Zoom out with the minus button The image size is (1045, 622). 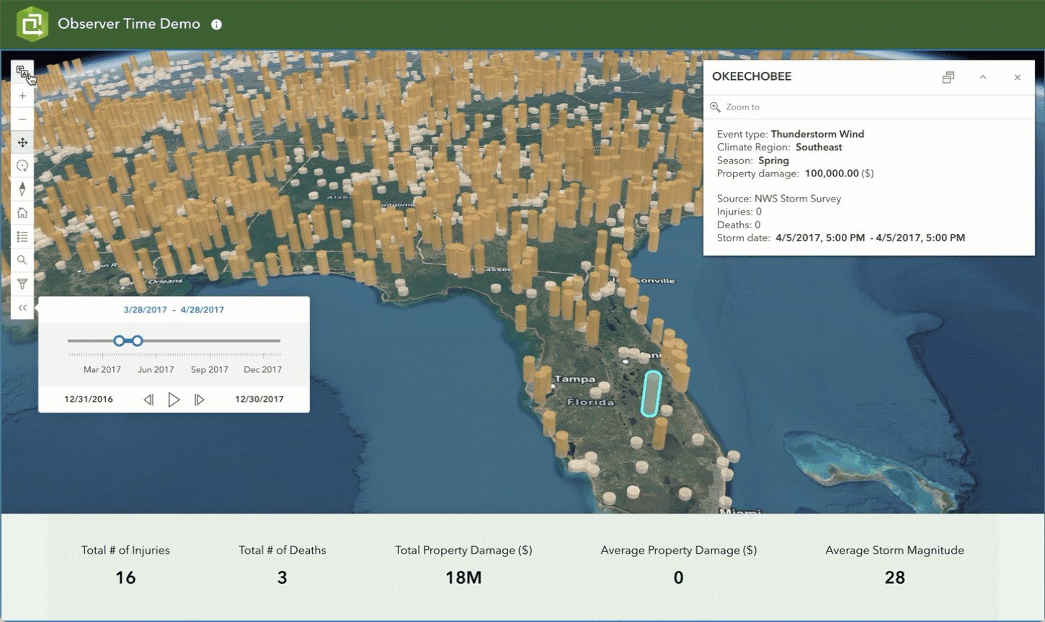point(22,119)
